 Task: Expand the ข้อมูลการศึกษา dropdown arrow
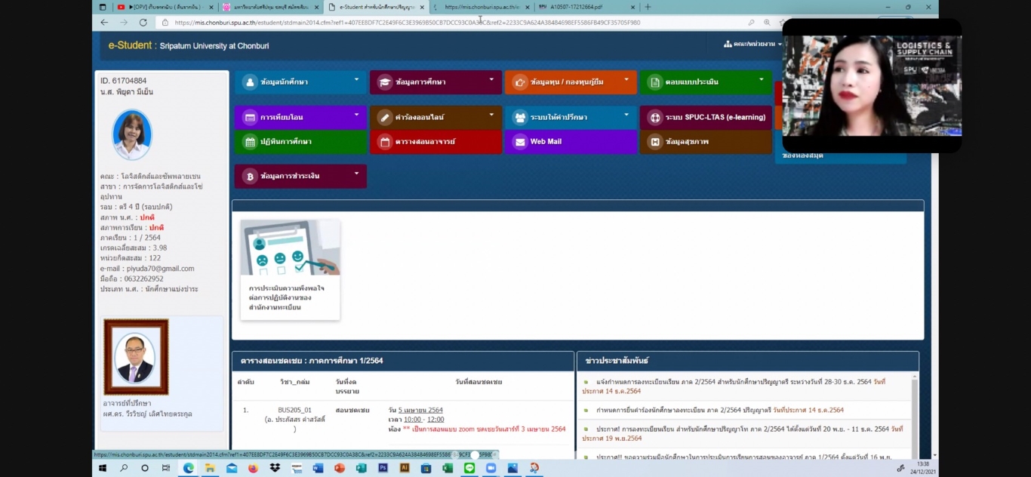(491, 78)
